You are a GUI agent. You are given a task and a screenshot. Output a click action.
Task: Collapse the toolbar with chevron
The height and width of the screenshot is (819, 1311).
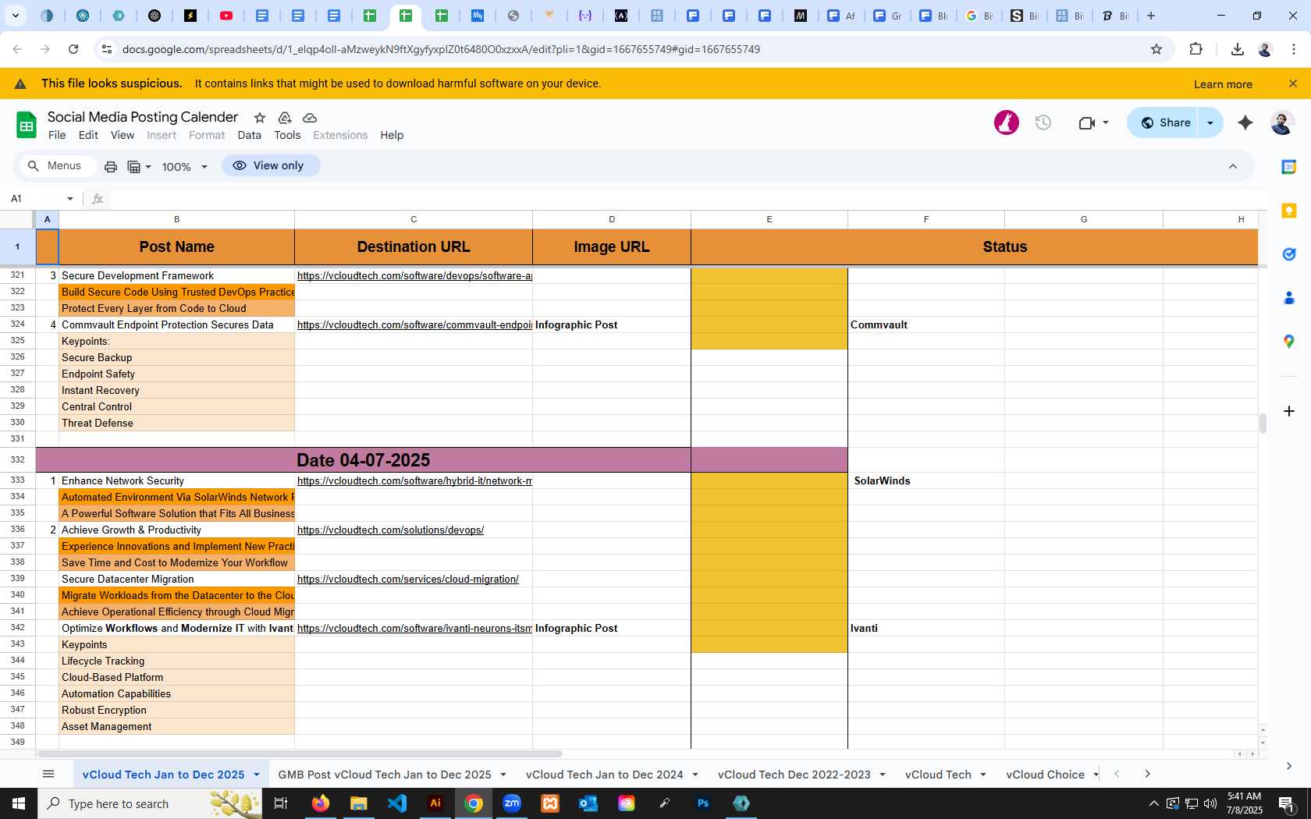[1233, 166]
